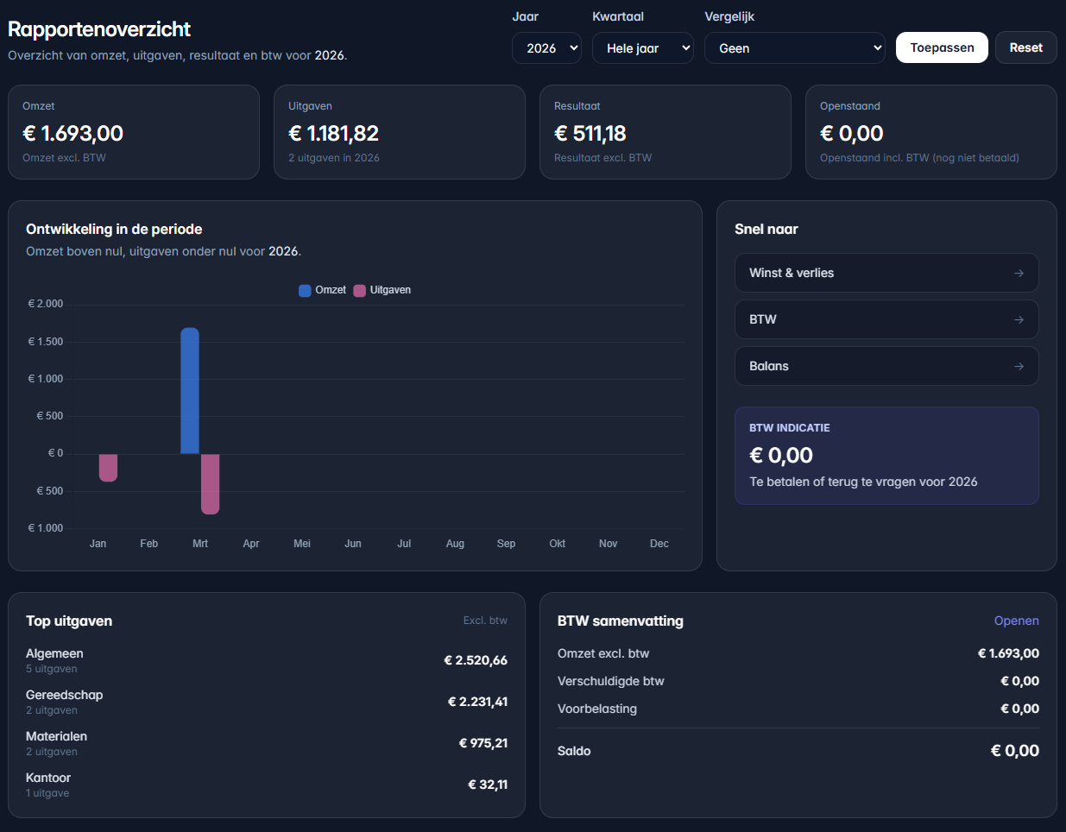This screenshot has height=832, width=1066.
Task: Follow the Openen link in BTW samenvatting
Action: click(x=1016, y=621)
